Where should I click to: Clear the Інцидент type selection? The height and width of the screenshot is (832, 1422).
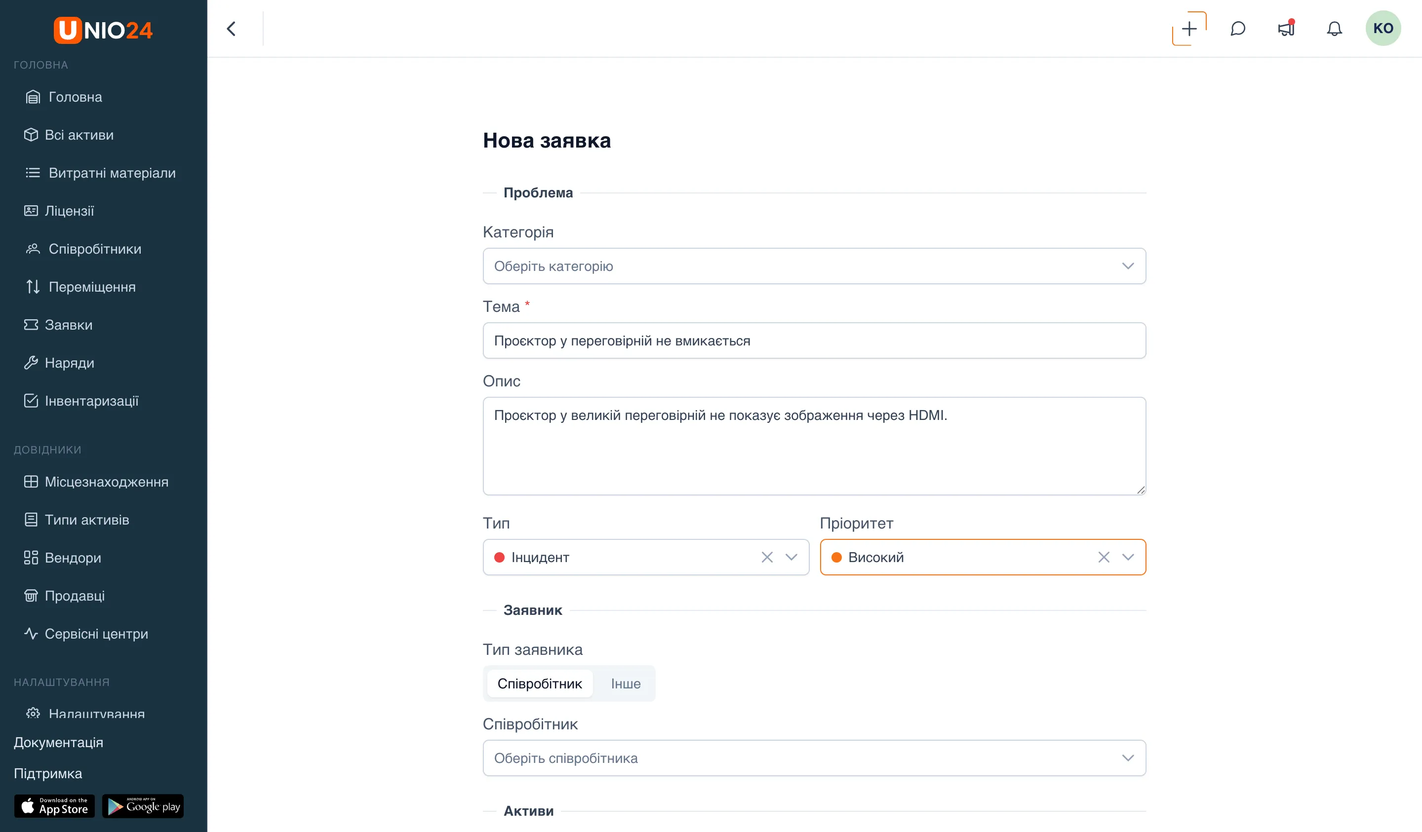(x=767, y=557)
